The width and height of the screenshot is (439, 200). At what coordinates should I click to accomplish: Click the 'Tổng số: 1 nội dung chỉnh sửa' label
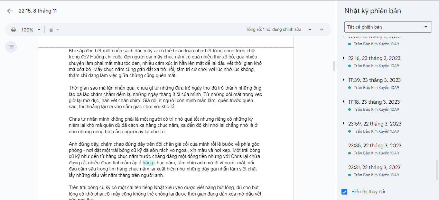point(274,30)
